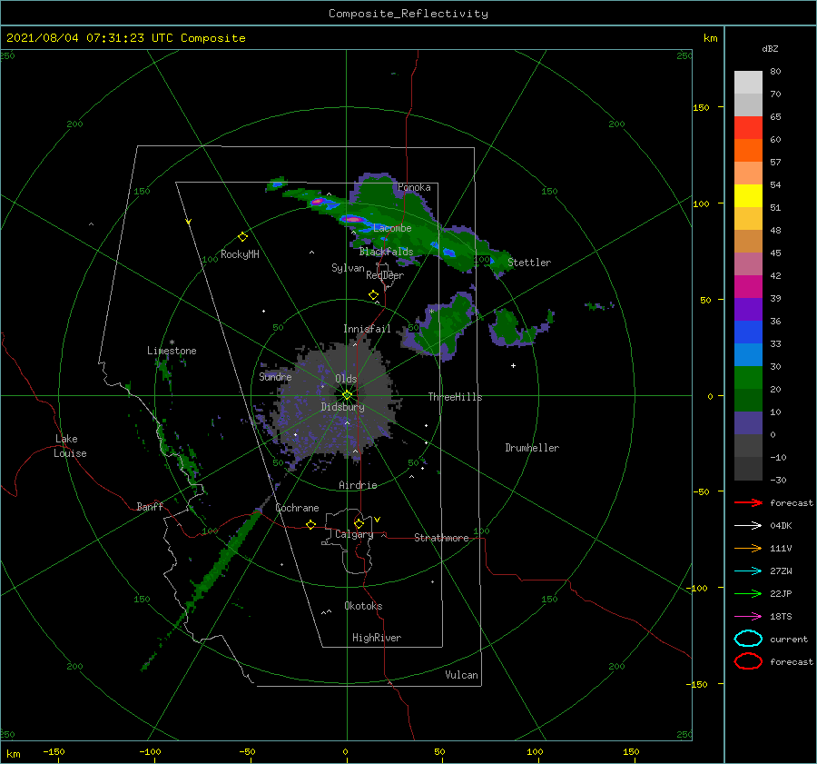
Task: Select the orange 111V arrow in the legend
Action: [748, 548]
